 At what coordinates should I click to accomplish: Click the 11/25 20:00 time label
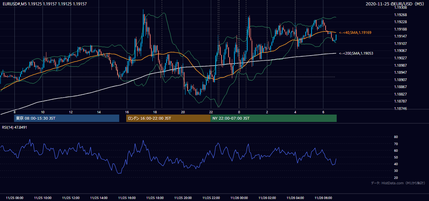tap(183, 198)
